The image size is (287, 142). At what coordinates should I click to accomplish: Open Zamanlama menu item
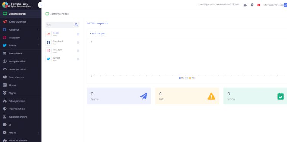(21, 54)
